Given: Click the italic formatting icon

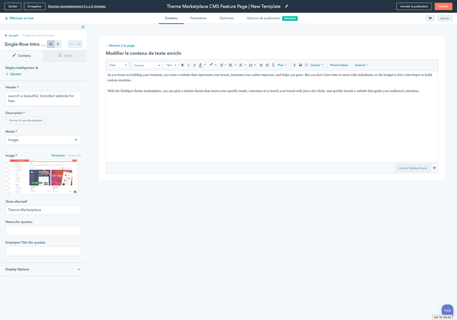Looking at the screenshot, I should coord(188,65).
